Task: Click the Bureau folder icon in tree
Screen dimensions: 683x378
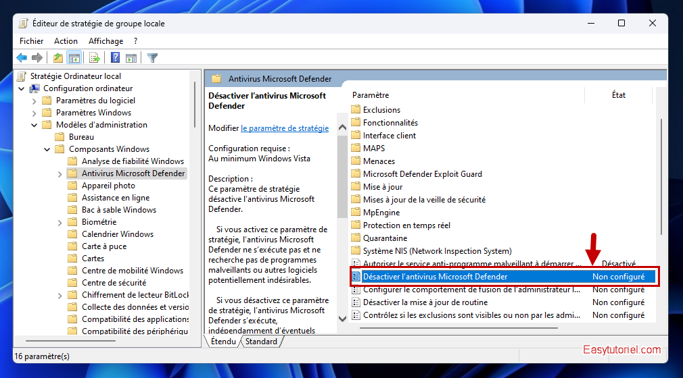Action: (x=60, y=137)
